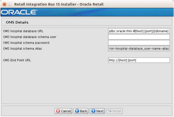
Task: Select the OMS hospital schema Alias field
Action: (139, 48)
